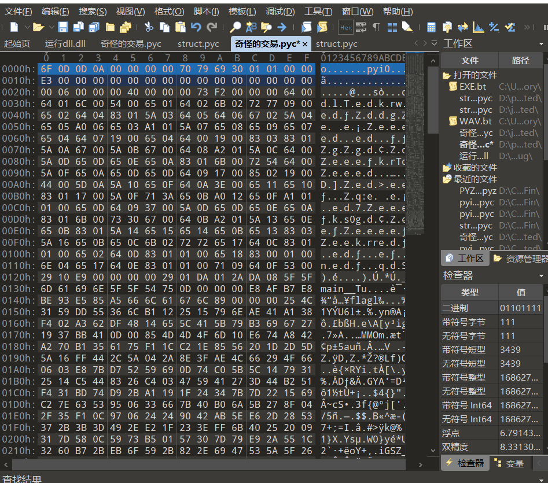The width and height of the screenshot is (548, 483).
Task: Undo the last edit
Action: tap(196, 27)
